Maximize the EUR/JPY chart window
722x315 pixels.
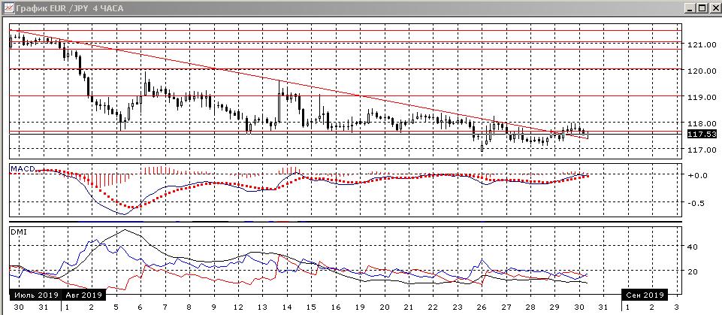702,8
